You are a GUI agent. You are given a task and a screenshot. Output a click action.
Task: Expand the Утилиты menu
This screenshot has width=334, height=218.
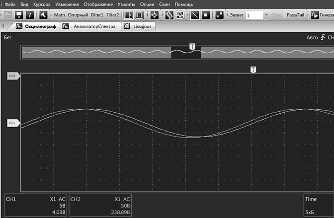pyautogui.click(x=126, y=4)
